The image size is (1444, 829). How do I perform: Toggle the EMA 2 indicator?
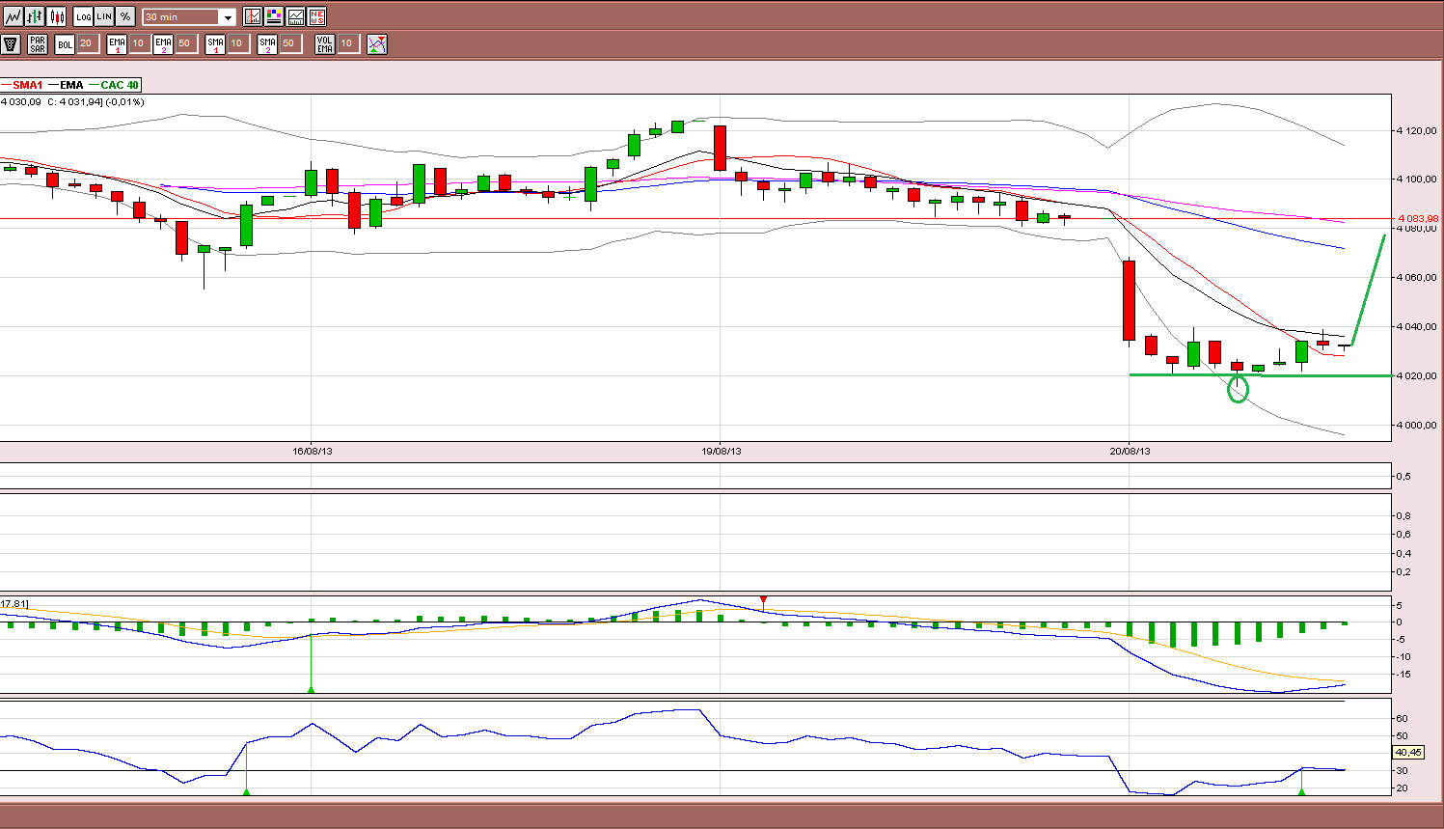(163, 44)
